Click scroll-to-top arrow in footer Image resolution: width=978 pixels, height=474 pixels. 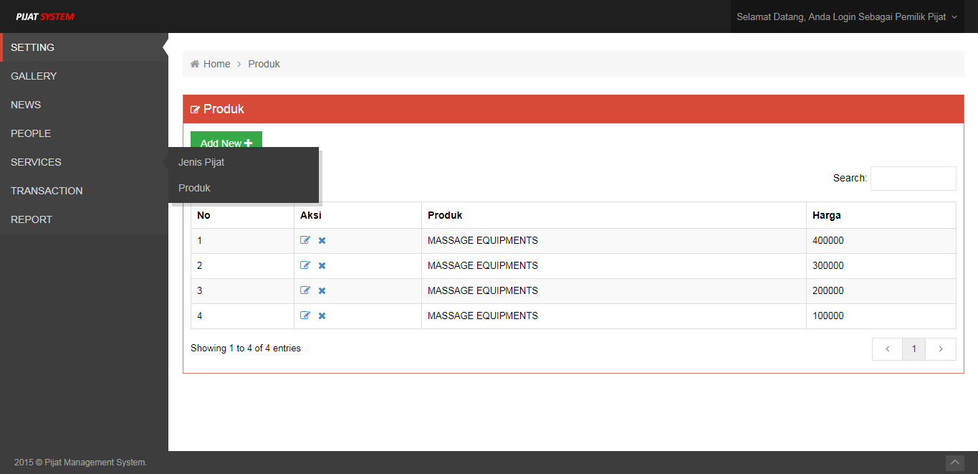[x=954, y=463]
